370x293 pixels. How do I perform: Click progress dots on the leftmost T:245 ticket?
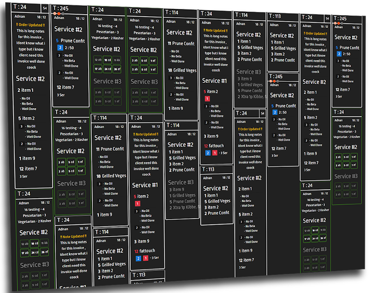point(59,14)
